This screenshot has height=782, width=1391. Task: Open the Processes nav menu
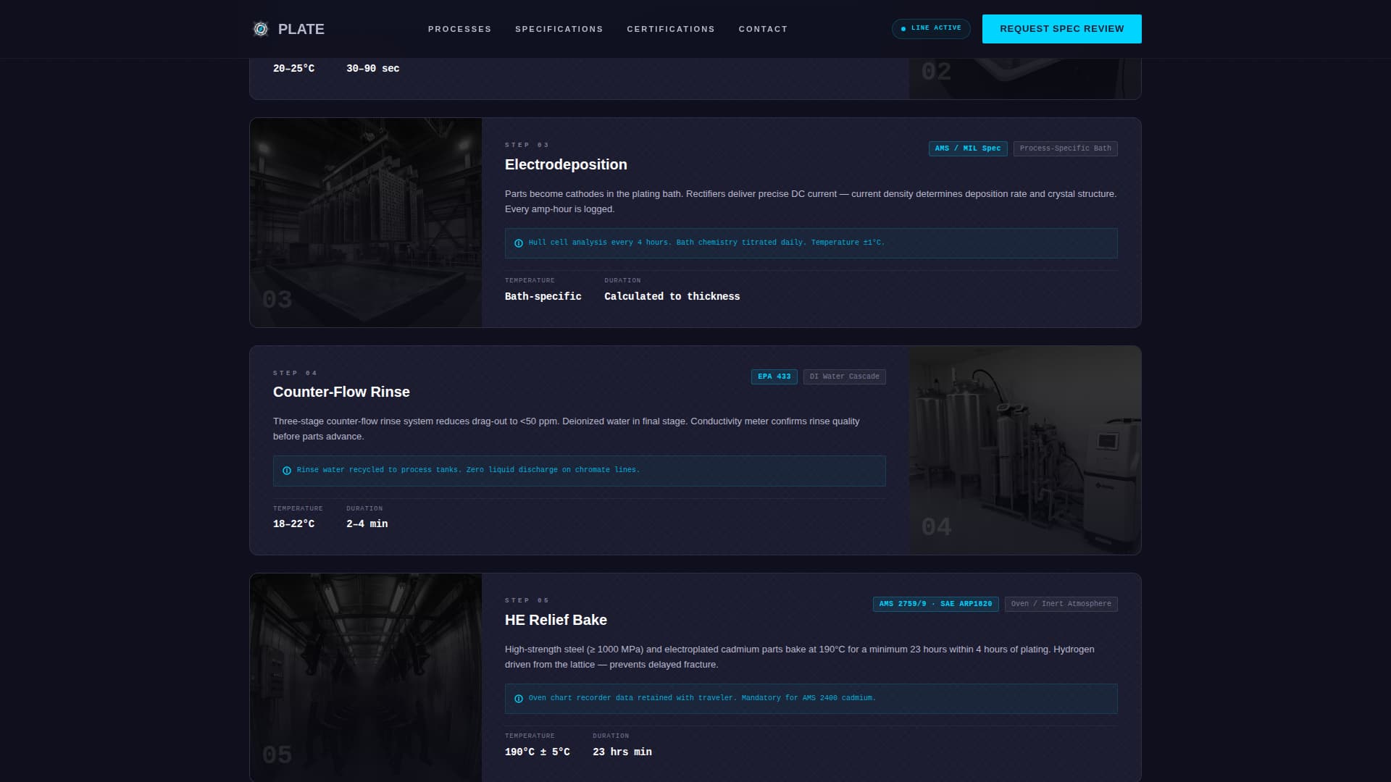click(459, 29)
